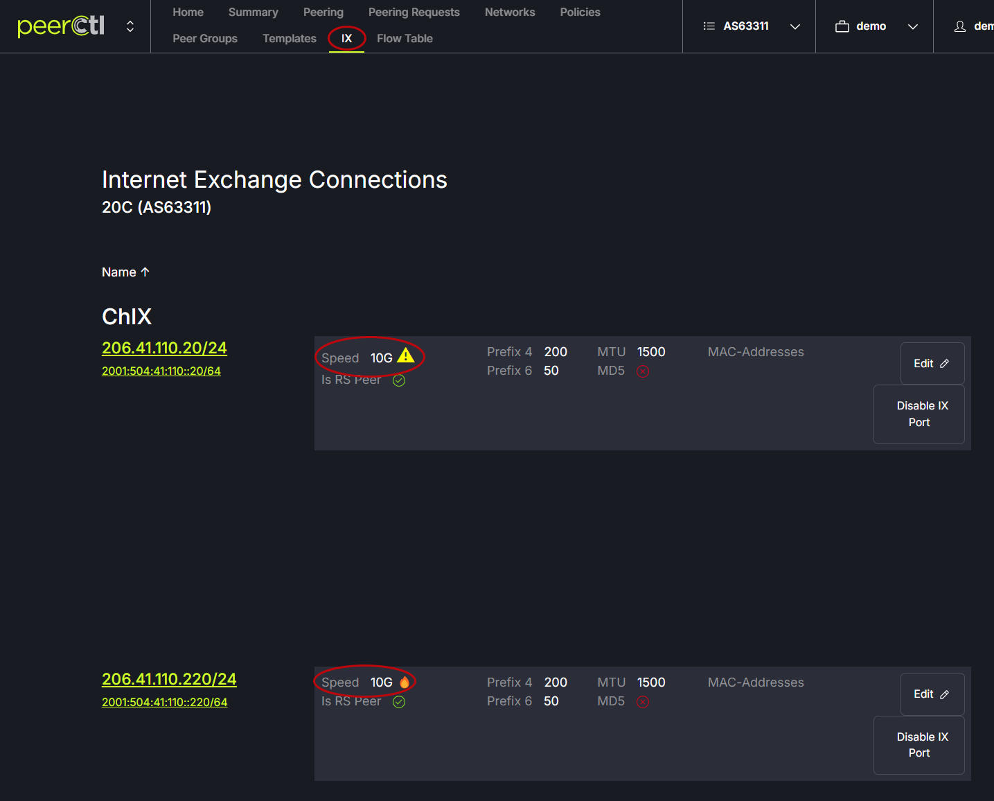Open the 2001:504:41:110::20/64 IPv6 link
994x801 pixels.
pyautogui.click(x=161, y=371)
